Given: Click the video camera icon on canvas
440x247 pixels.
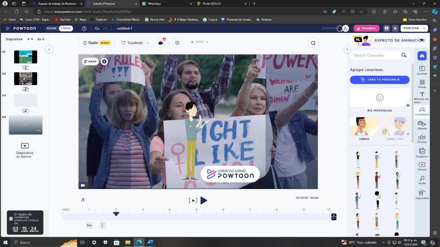Looking at the screenshot, I should tap(83, 185).
